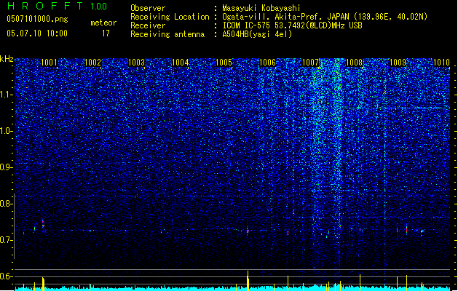This screenshot has width=458, height=291.
Task: Click the 0.6 kHz axis label
Action: [6, 276]
